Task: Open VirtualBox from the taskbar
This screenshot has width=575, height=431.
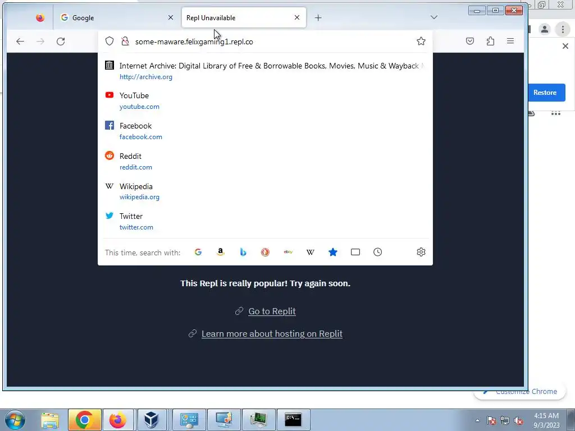Action: tap(151, 420)
